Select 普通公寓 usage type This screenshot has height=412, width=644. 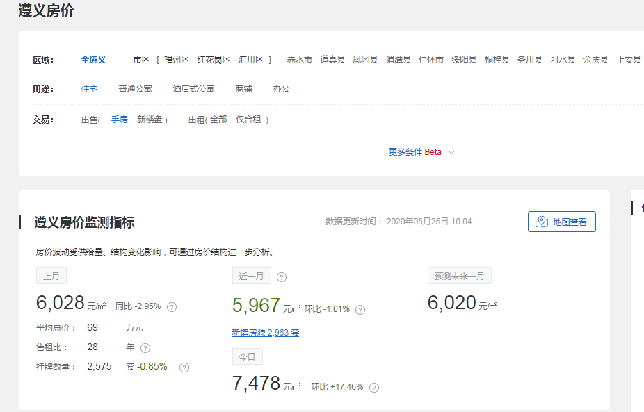135,89
